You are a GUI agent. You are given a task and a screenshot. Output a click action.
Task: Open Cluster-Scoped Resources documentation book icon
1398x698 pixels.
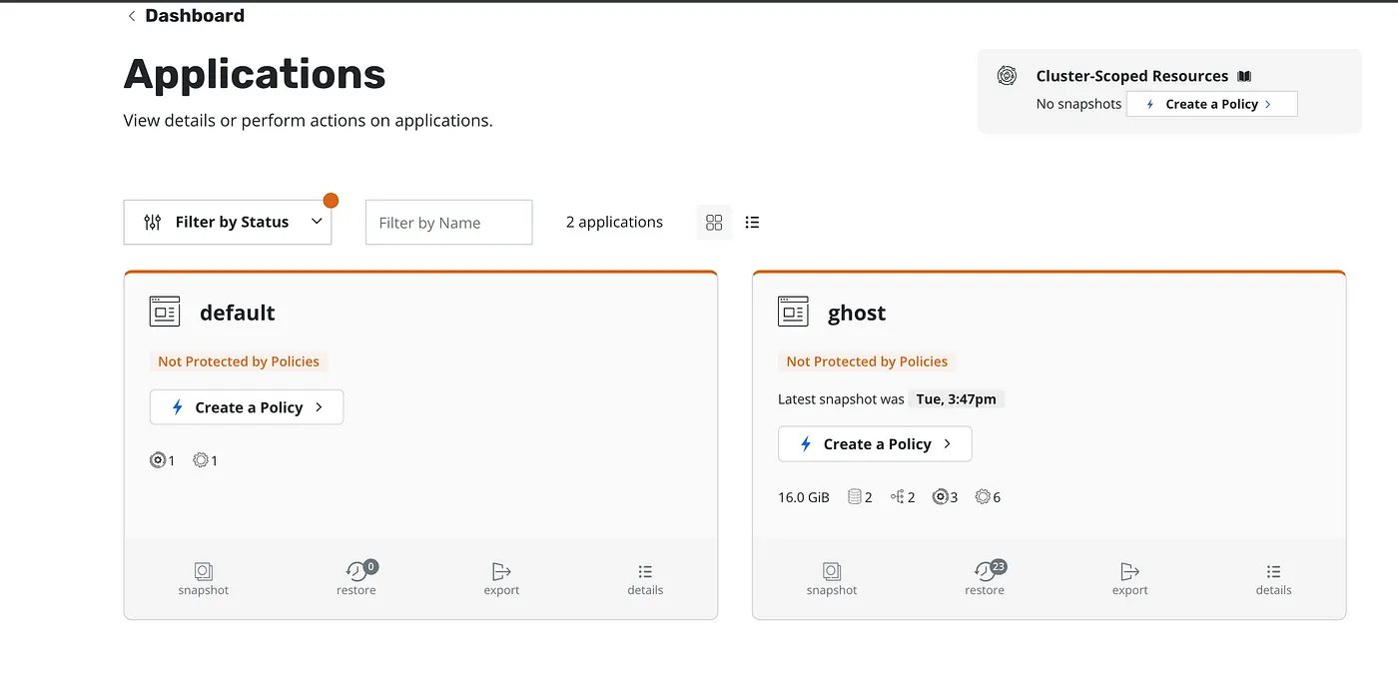tap(1244, 76)
